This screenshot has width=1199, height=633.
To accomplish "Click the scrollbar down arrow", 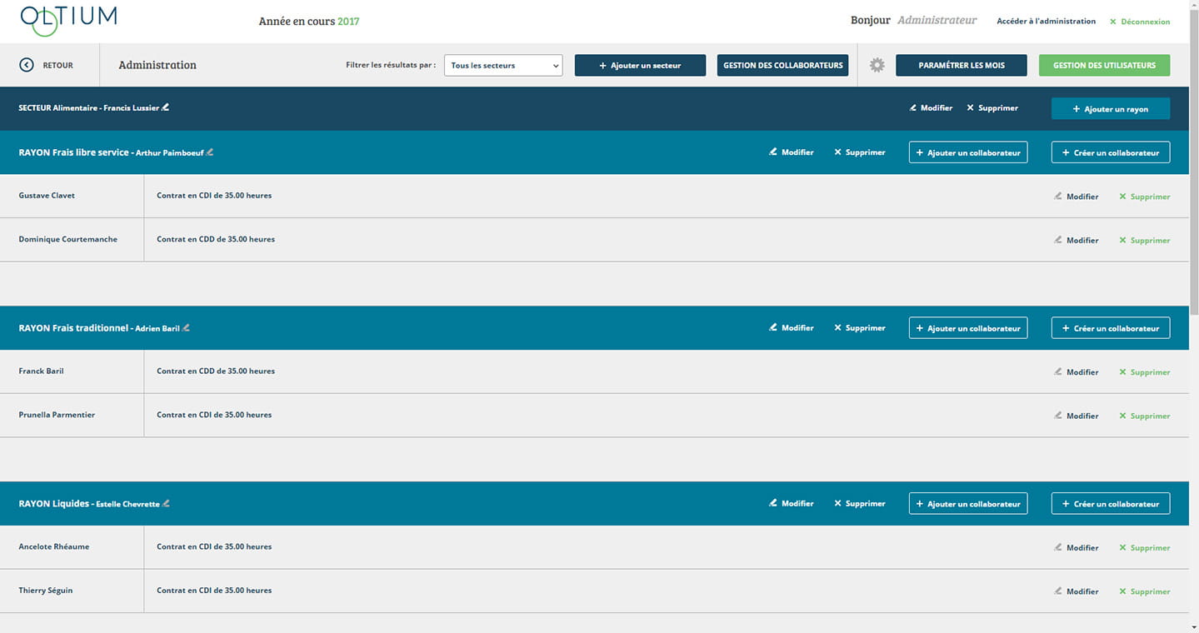I will pyautogui.click(x=1192, y=626).
